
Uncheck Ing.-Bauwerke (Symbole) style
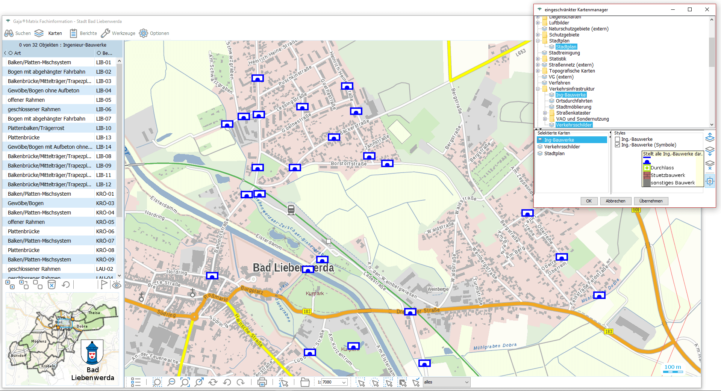coord(617,145)
